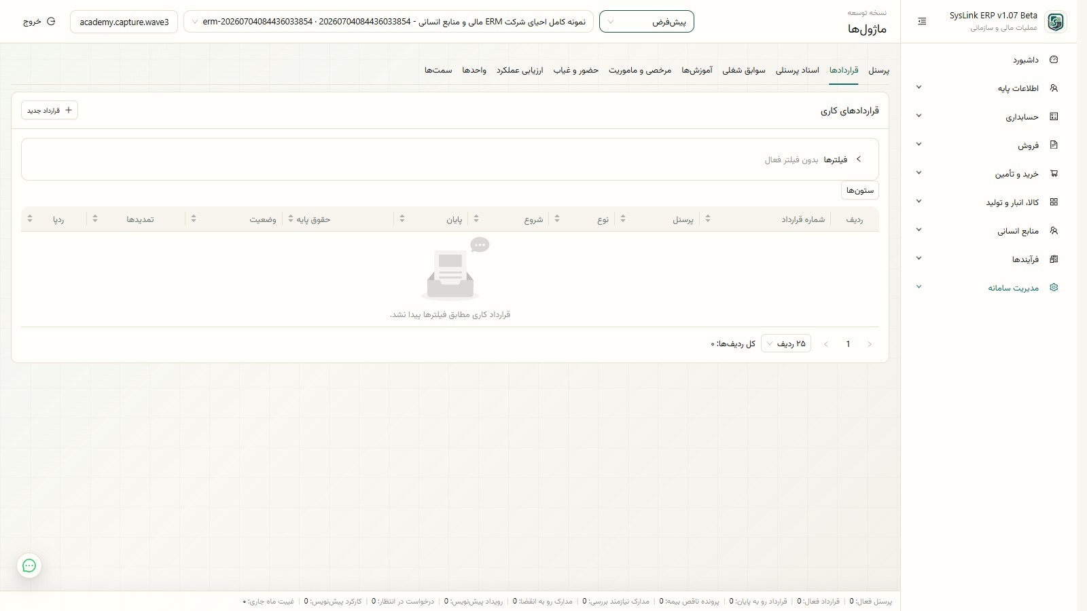Open the پیش‌فرض dropdown
The width and height of the screenshot is (1087, 611).
(x=647, y=22)
